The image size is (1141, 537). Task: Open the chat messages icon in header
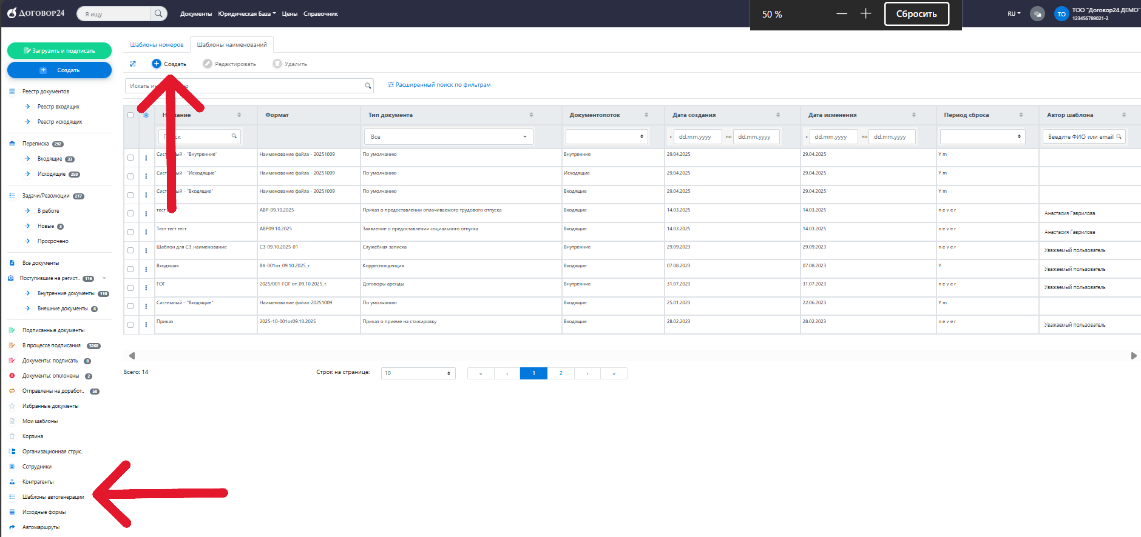coord(1037,14)
